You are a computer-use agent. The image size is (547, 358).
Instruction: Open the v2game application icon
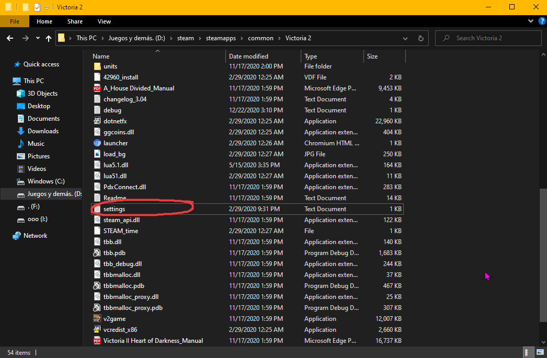[x=97, y=319]
